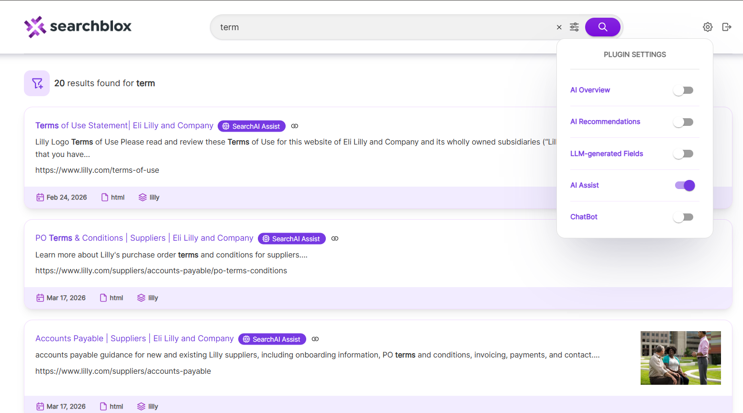Click the Accounts Payable result thumbnail image
Image resolution: width=743 pixels, height=413 pixels.
[x=681, y=358]
